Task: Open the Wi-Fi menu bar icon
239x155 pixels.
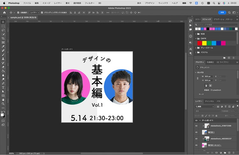Action: click(191, 3)
